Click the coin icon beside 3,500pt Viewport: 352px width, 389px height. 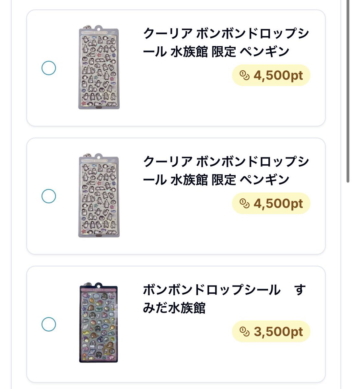pyautogui.click(x=244, y=332)
